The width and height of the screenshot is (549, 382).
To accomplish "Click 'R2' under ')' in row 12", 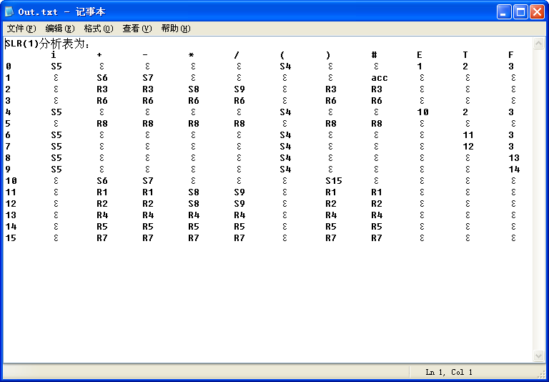I will click(331, 204).
